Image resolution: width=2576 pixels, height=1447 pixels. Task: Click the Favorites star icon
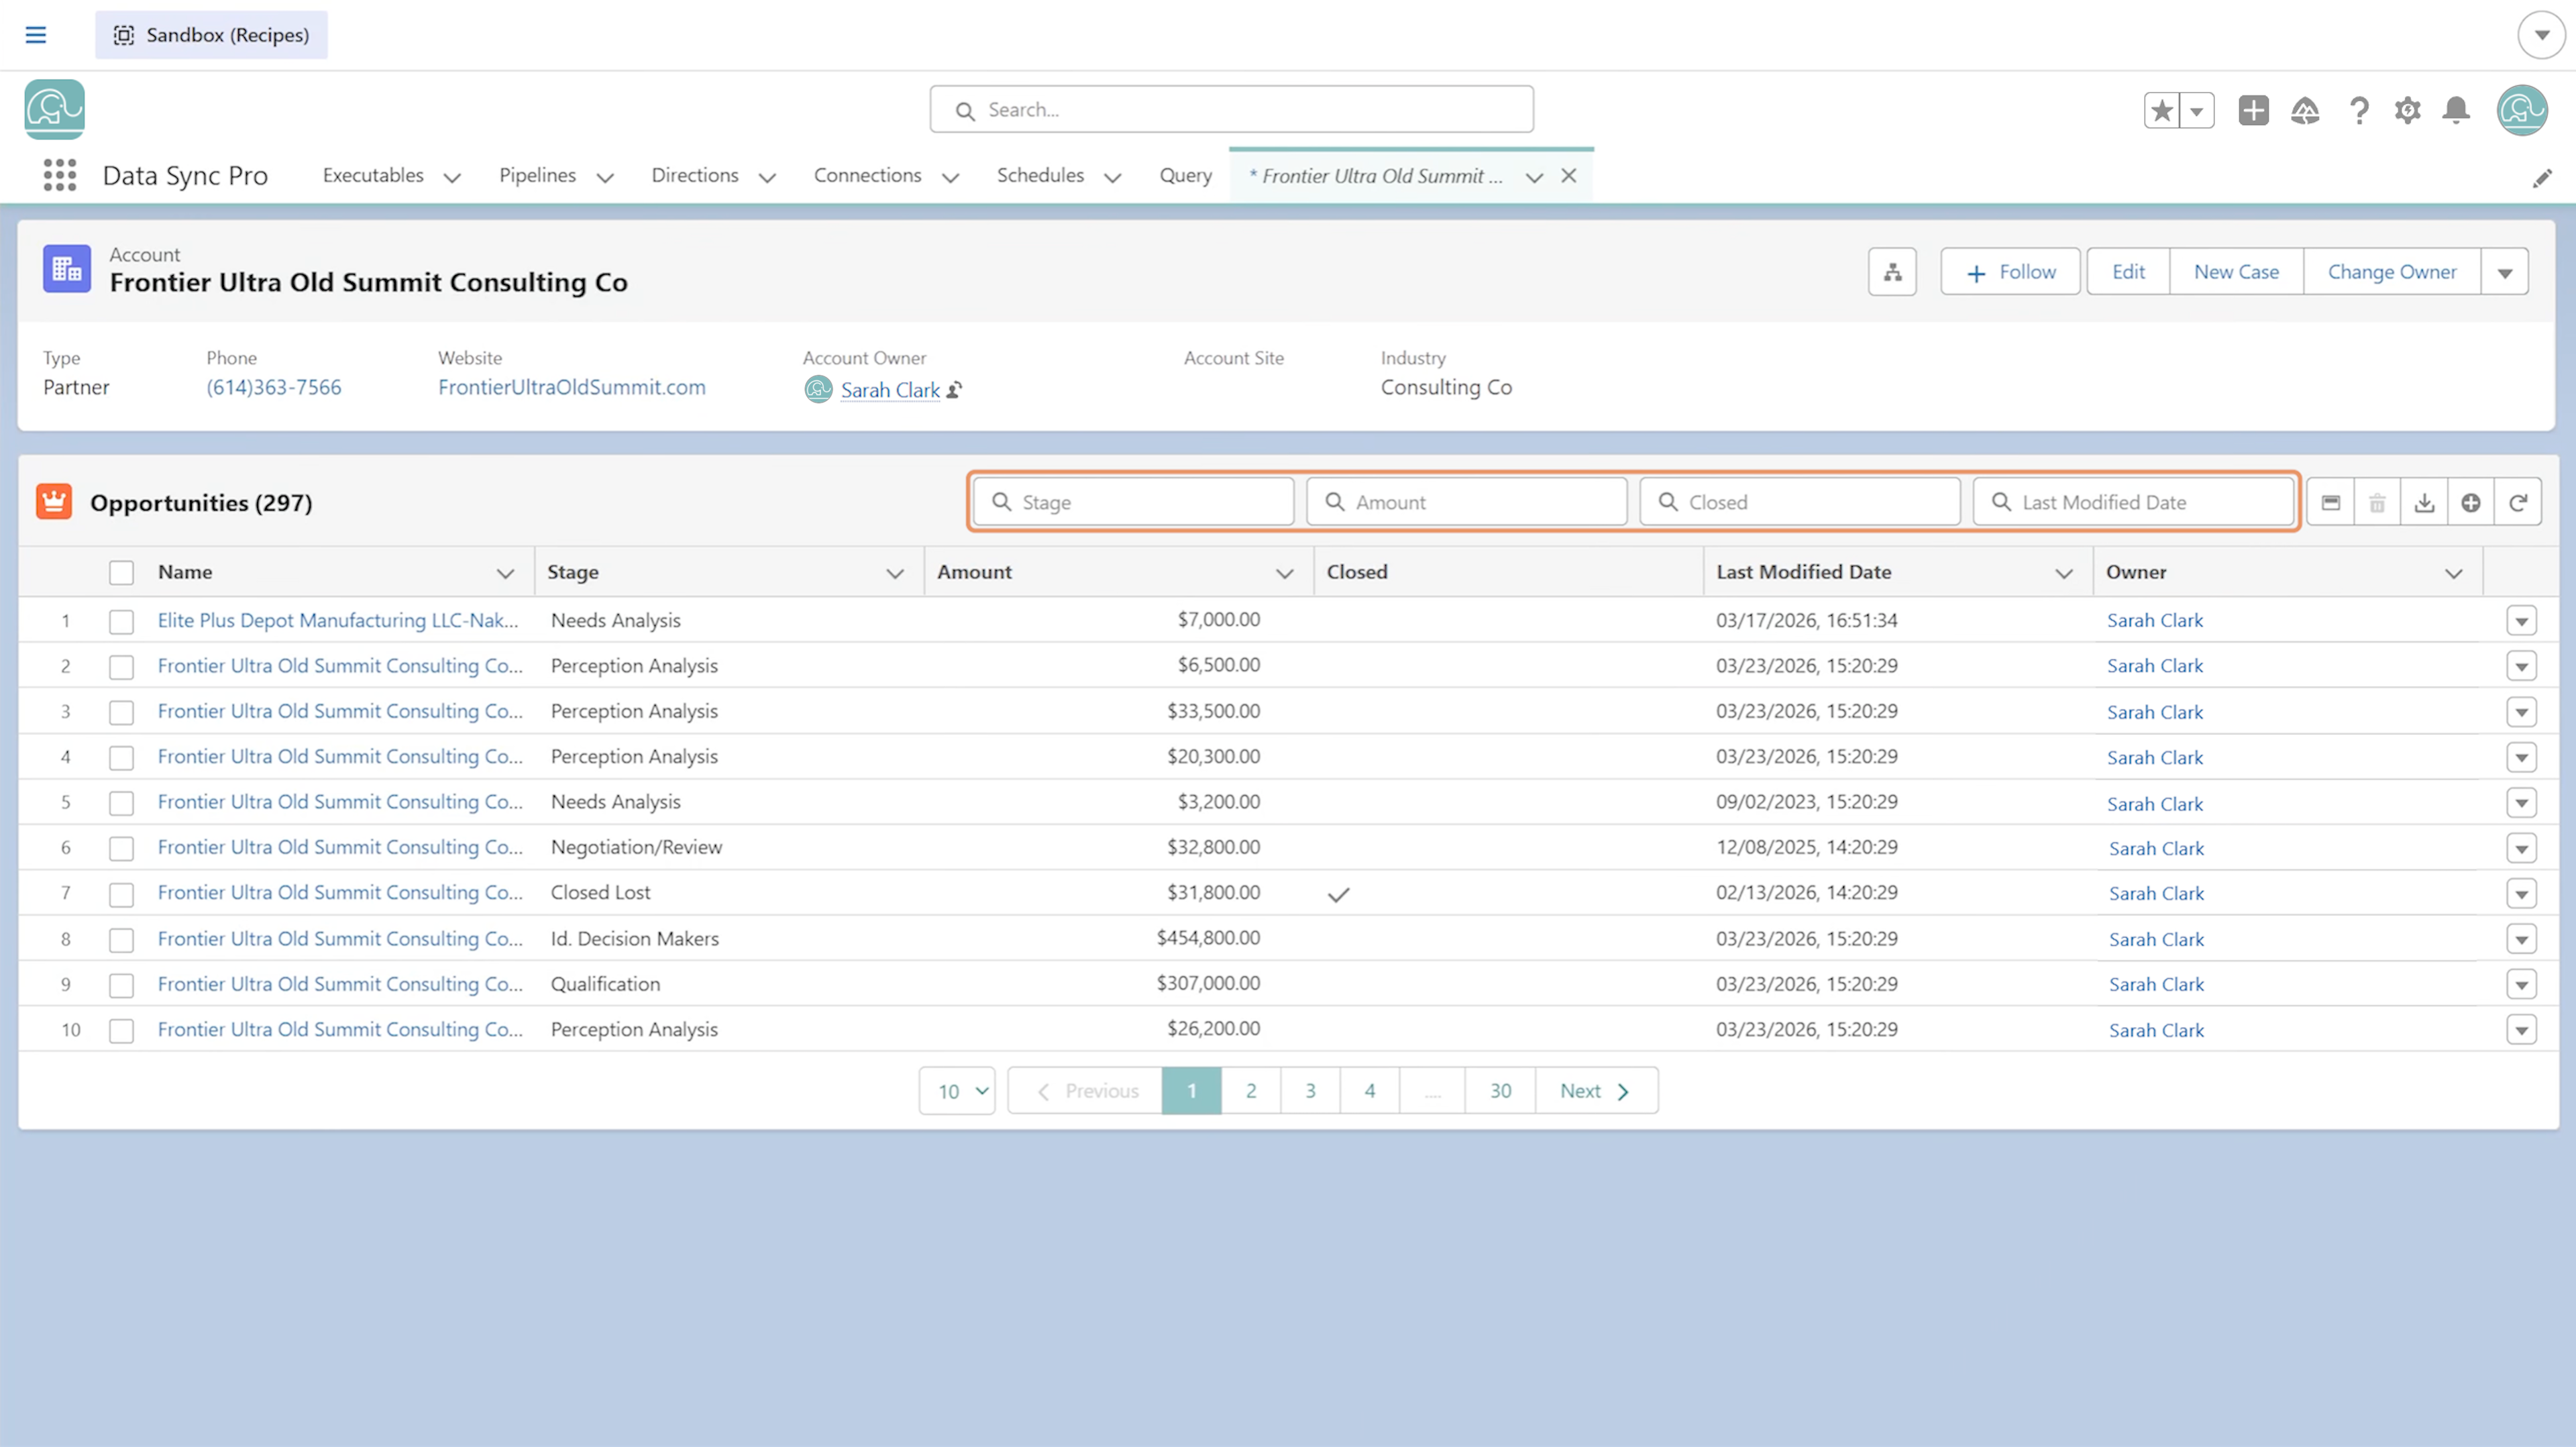tap(2162, 110)
